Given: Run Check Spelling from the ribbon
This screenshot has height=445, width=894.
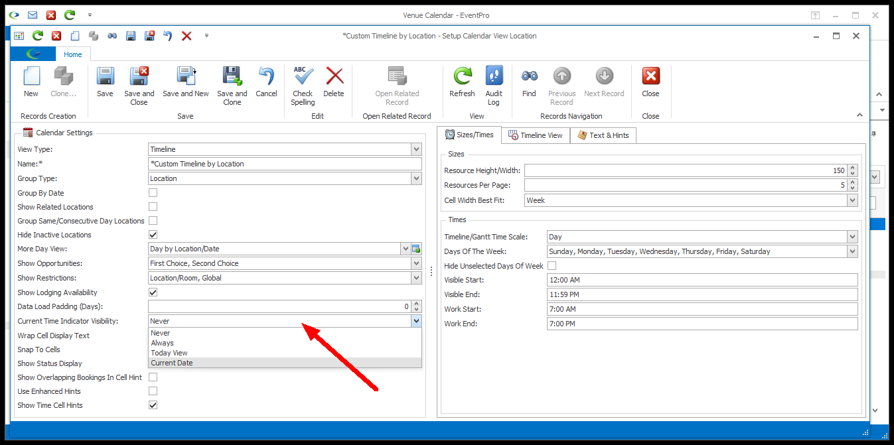Looking at the screenshot, I should click(303, 86).
